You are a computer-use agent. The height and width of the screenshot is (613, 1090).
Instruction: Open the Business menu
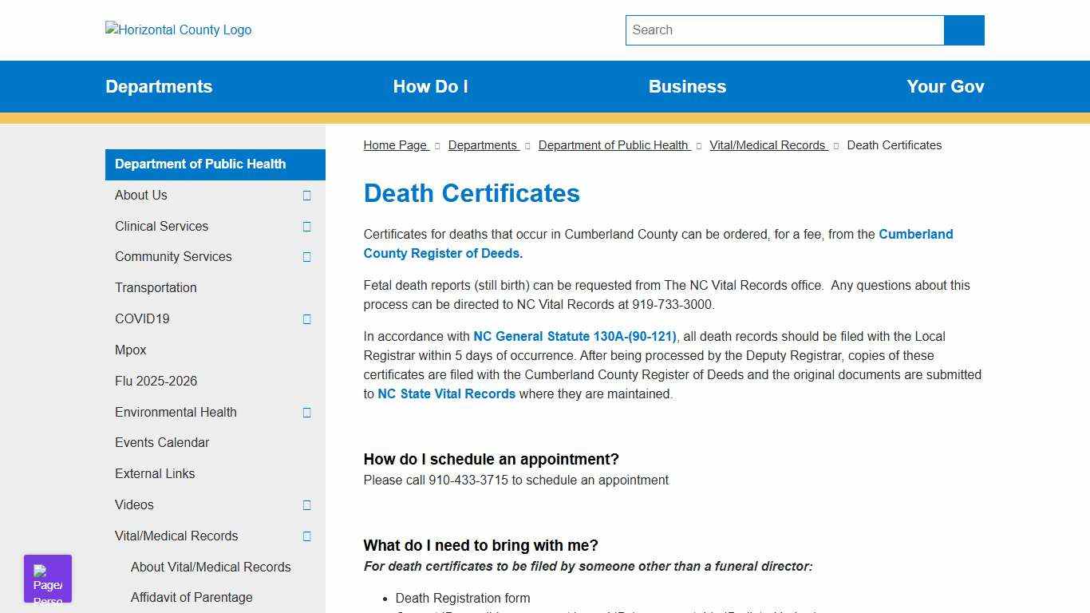[687, 86]
